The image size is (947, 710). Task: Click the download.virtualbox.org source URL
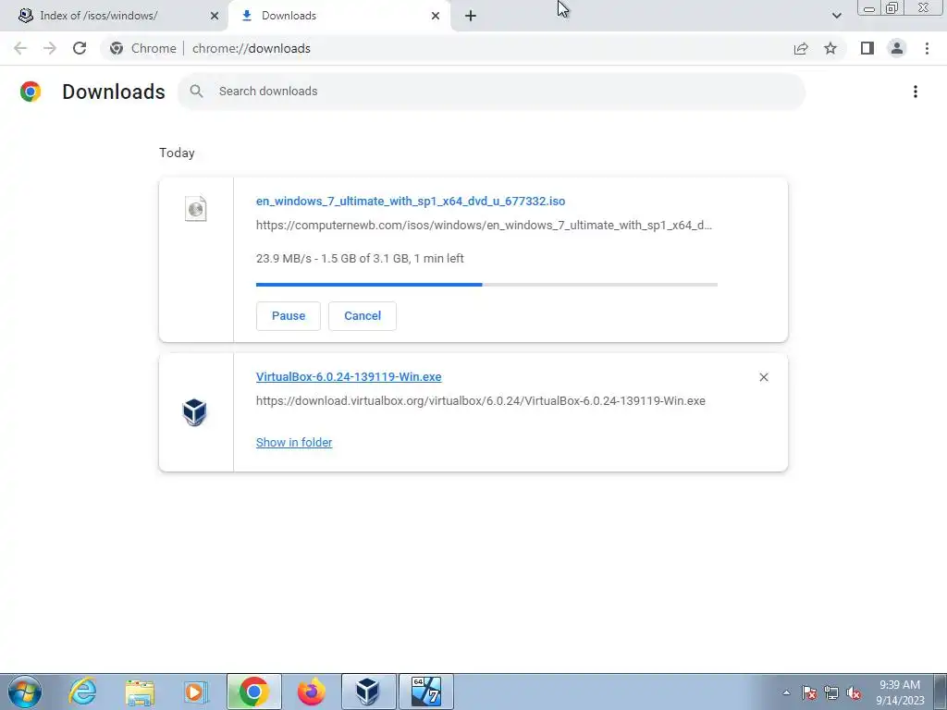(481, 401)
